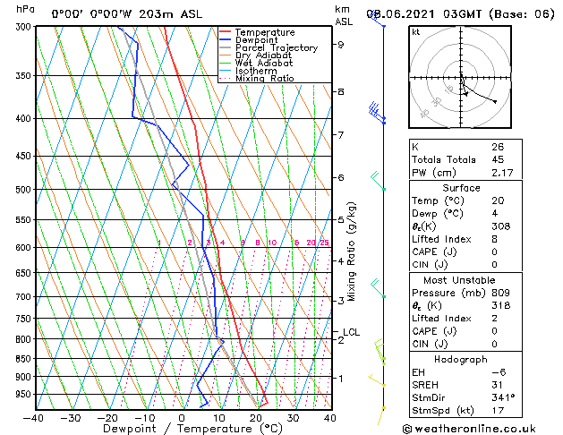Click the weatheronline.co.uk copyright link
Screen dimensions: 563x435
pos(469,429)
